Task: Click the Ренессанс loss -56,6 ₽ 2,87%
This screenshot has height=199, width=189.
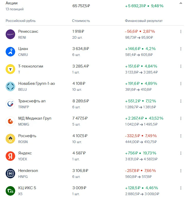Action: click(140, 31)
